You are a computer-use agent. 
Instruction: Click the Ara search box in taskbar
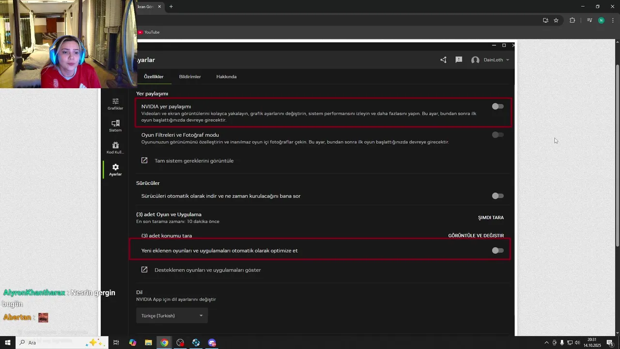click(62, 343)
